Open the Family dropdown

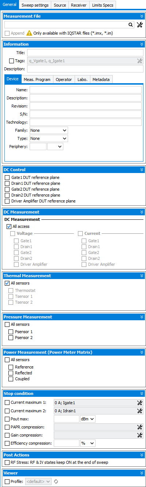49,130
